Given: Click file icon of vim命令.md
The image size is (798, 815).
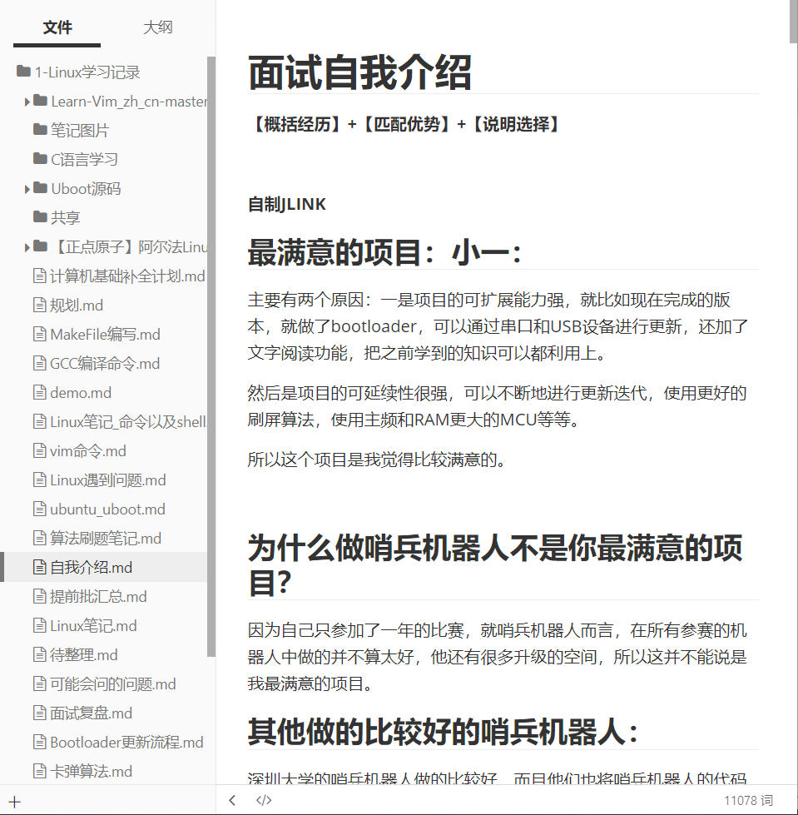Looking at the screenshot, I should click(39, 450).
